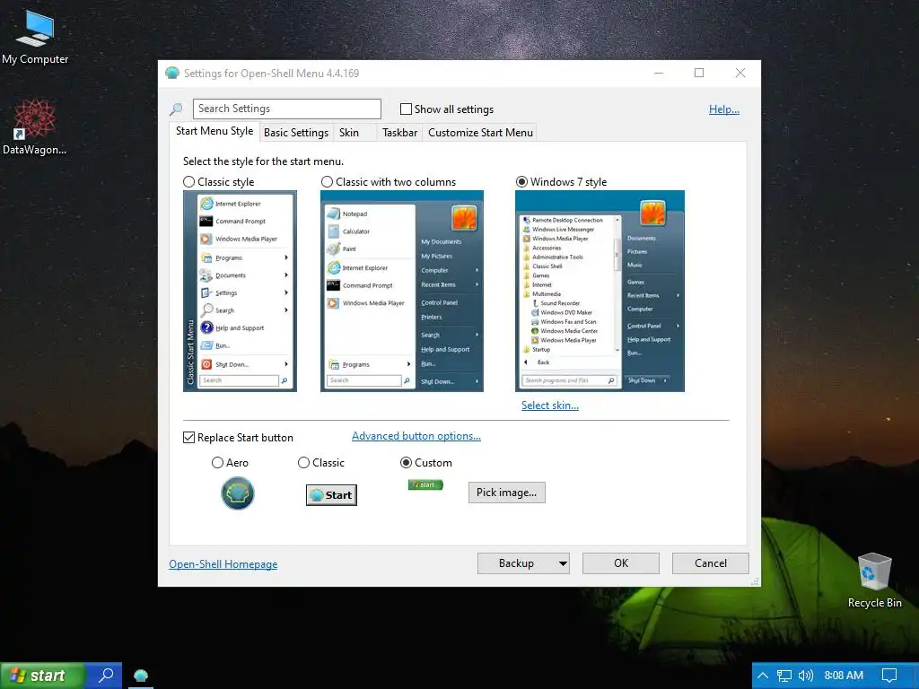Visit Open-Shell Homepage link
Image resolution: width=919 pixels, height=689 pixels.
coord(223,564)
